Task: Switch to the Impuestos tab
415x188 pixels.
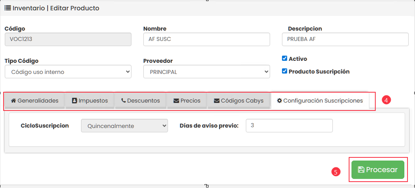Action: click(x=90, y=101)
